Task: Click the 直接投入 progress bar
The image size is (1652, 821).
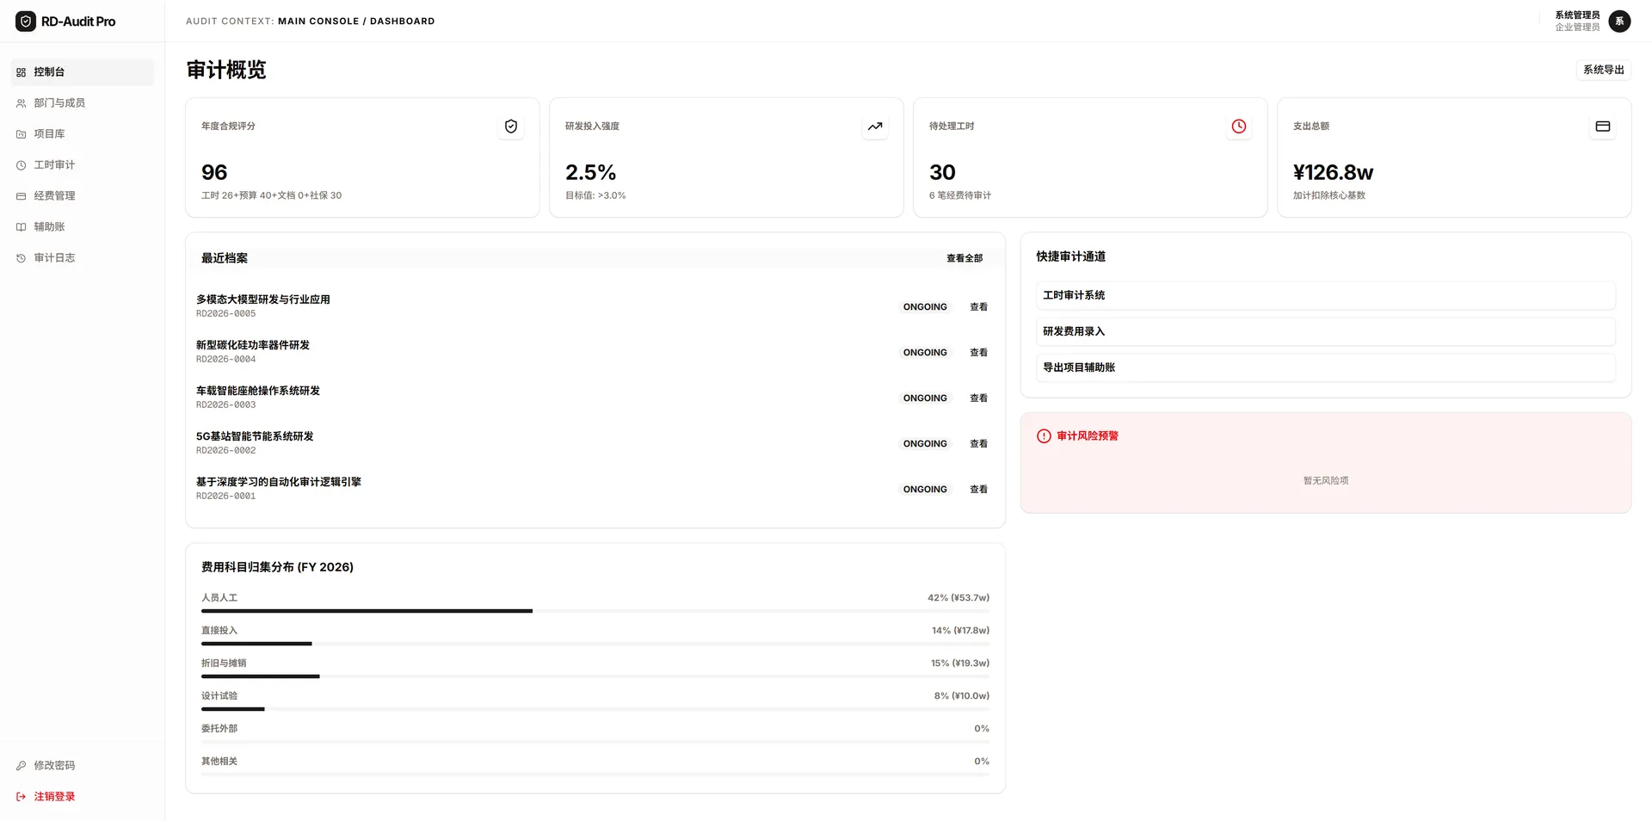Action: coord(595,644)
